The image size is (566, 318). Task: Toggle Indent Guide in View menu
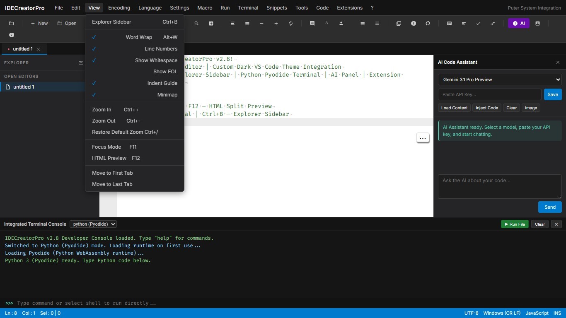pos(135,83)
